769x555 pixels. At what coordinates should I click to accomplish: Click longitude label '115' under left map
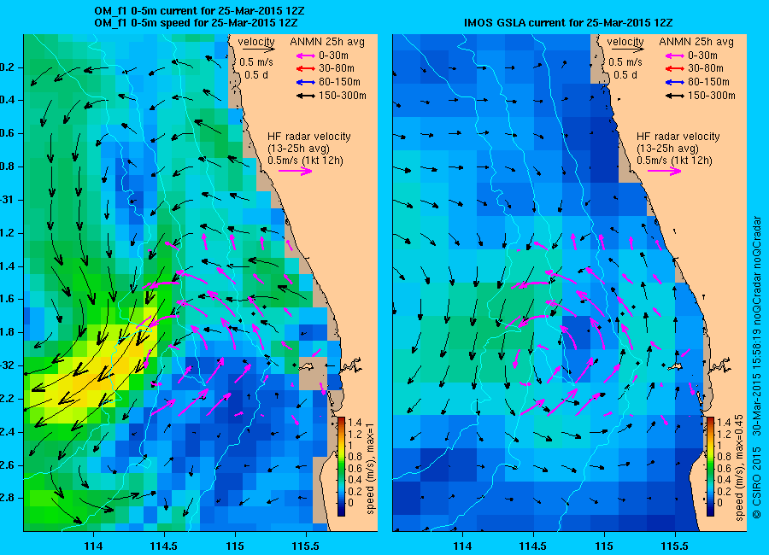pyautogui.click(x=236, y=546)
